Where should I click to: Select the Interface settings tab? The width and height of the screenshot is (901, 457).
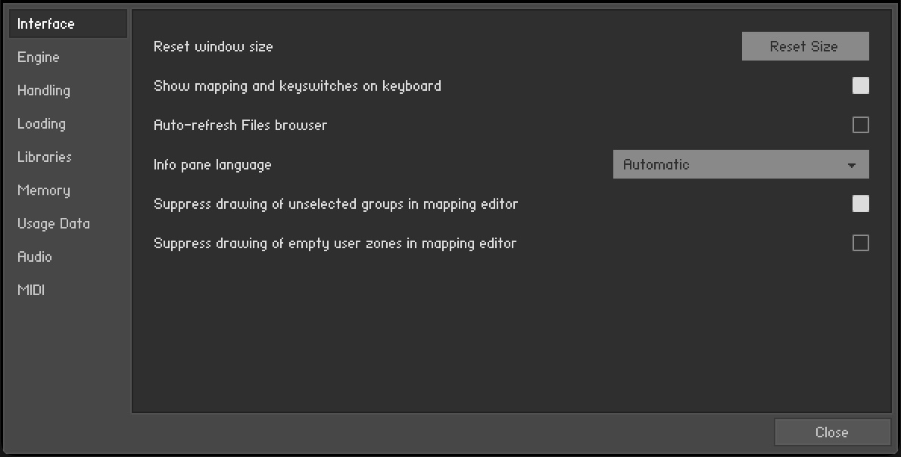click(x=46, y=24)
